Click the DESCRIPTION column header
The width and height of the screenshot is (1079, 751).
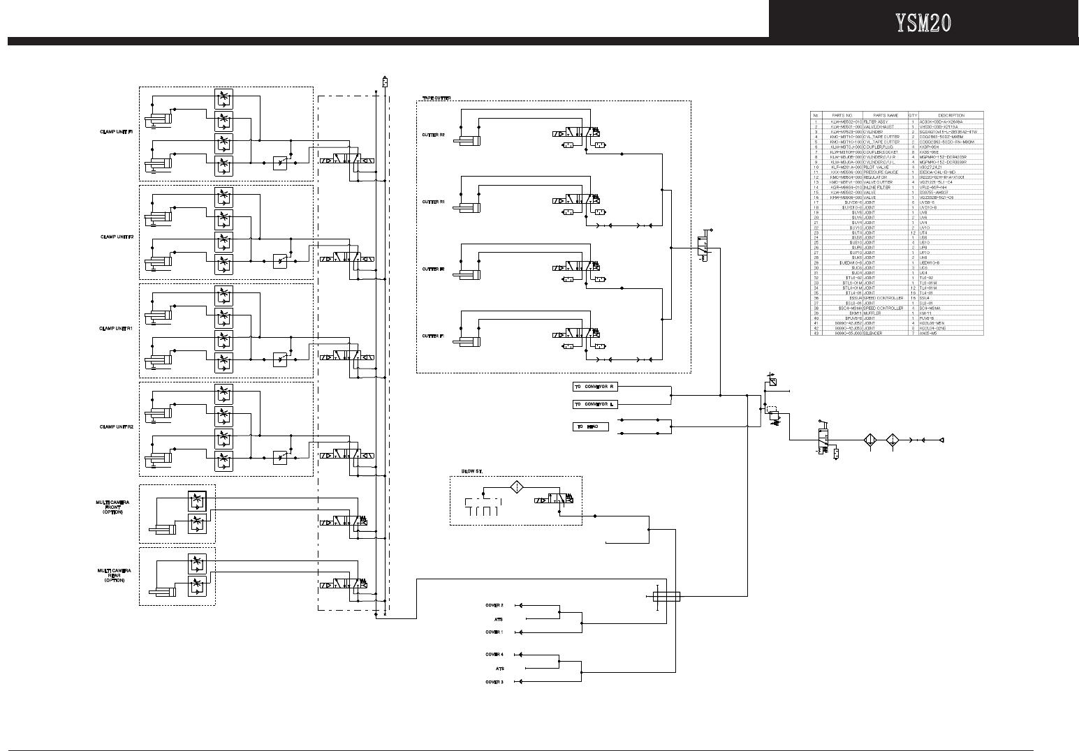click(x=951, y=115)
